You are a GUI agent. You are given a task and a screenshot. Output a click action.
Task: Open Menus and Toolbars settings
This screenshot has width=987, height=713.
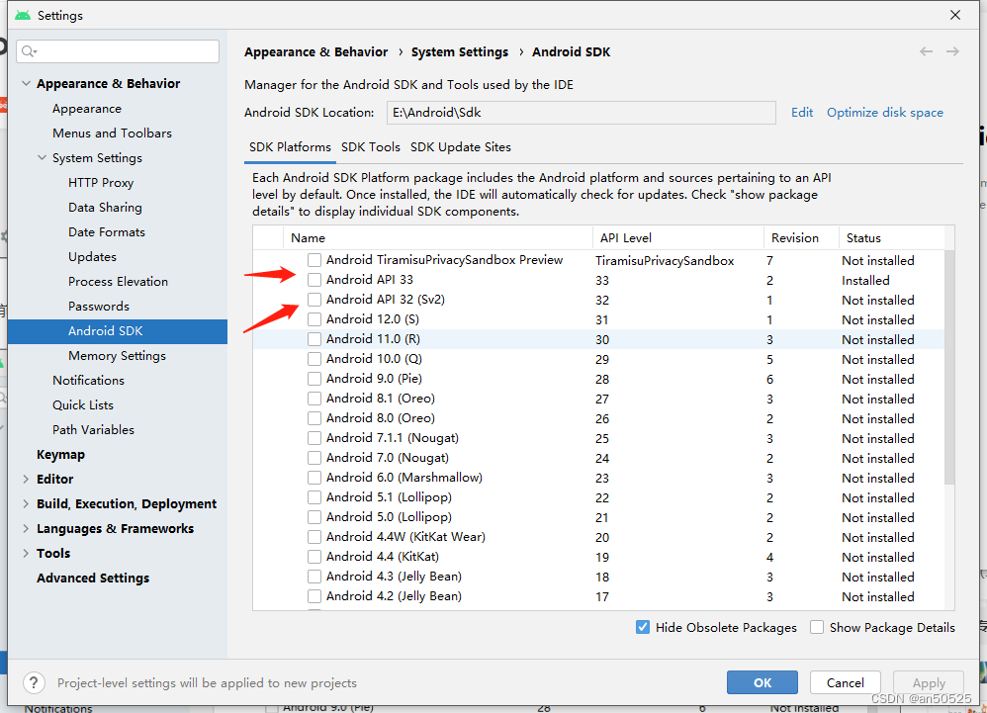tap(112, 133)
